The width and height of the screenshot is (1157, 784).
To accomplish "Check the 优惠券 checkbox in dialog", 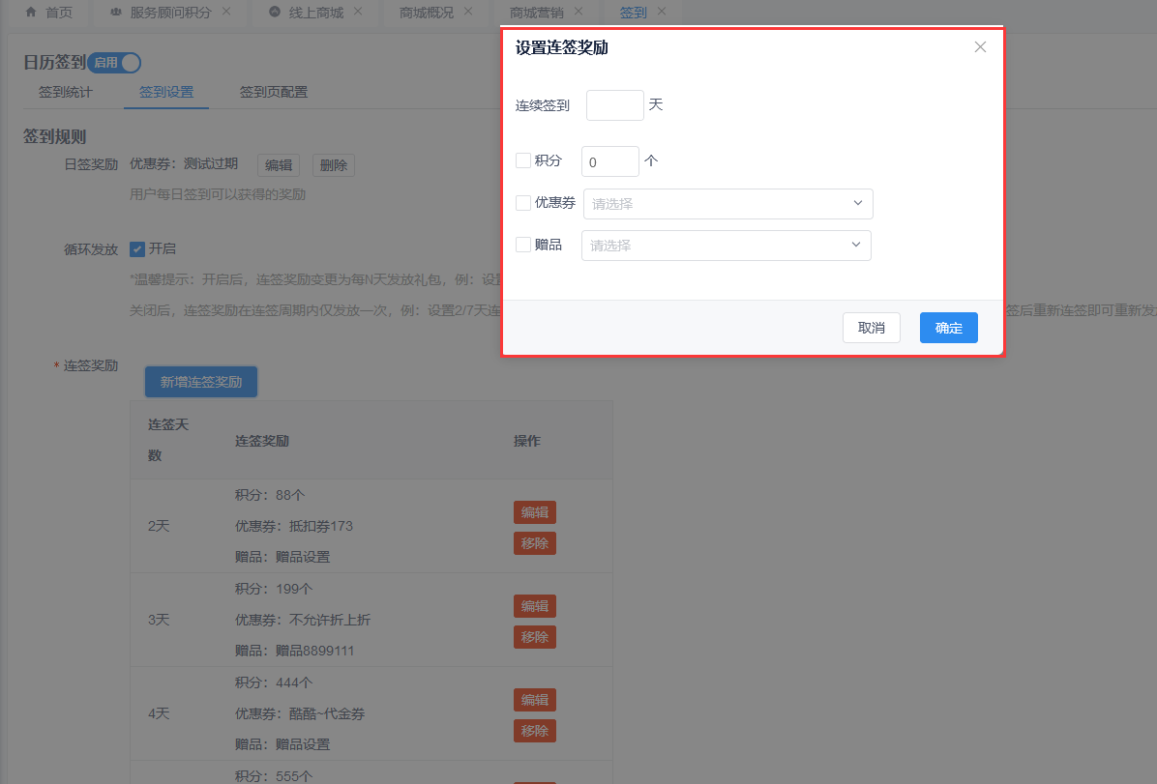I will tap(523, 203).
